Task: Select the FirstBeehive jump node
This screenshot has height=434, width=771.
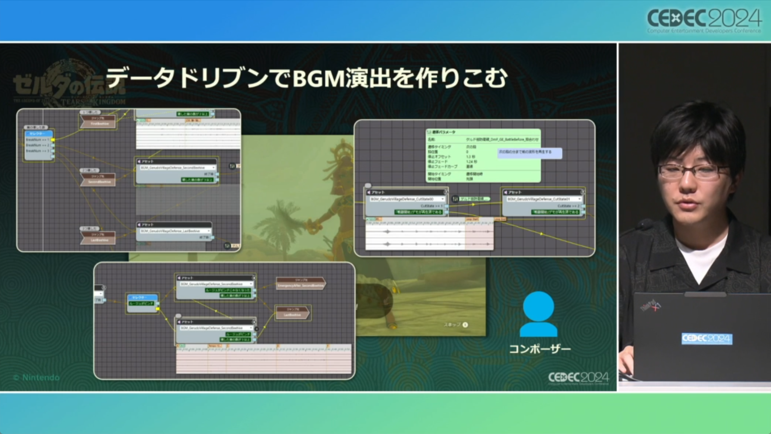Action: 98,121
